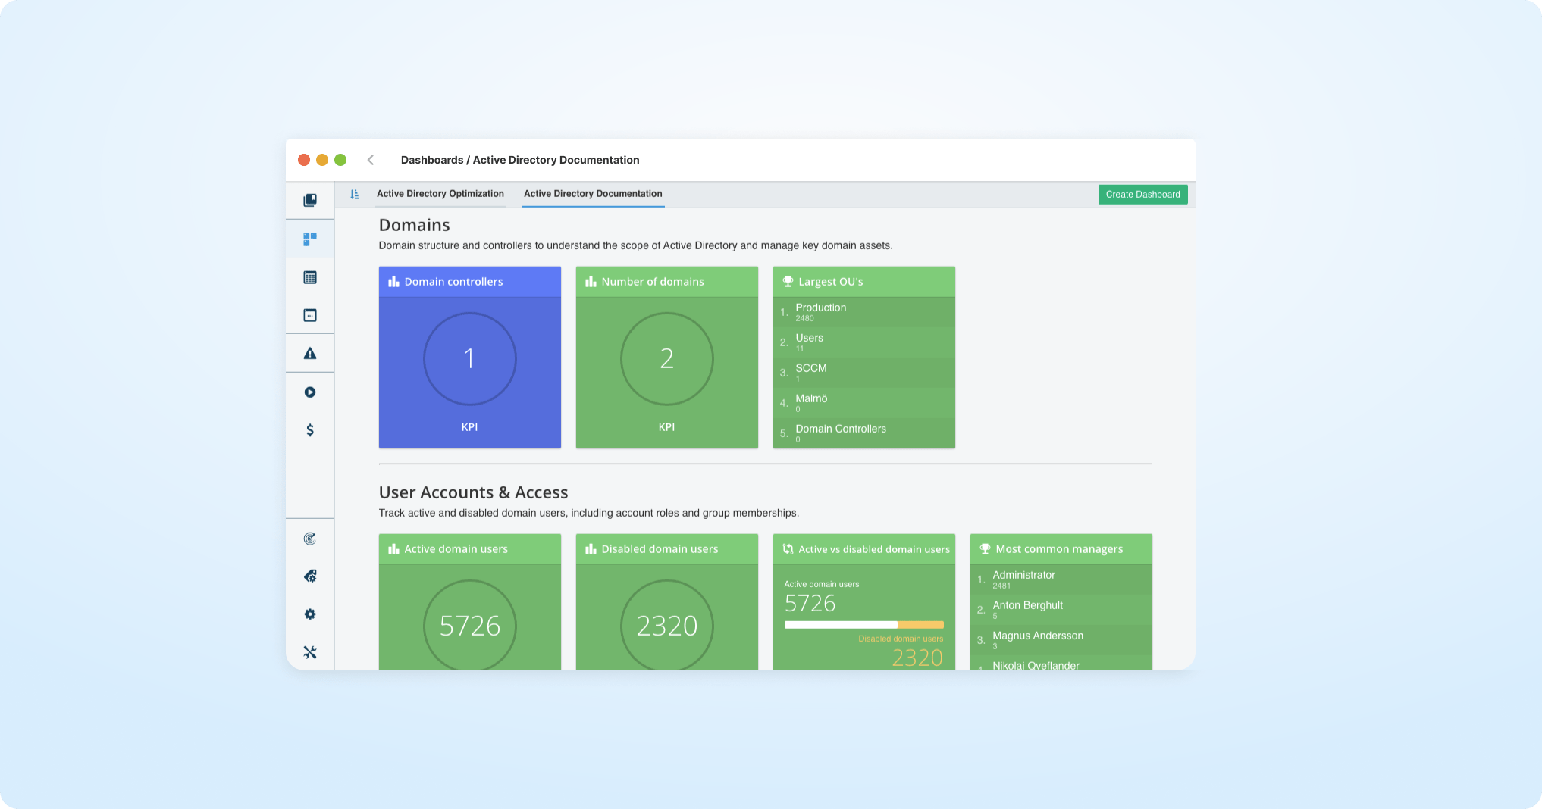Click the Domain controllers KPI circle showing 1
The image size is (1542, 809).
470,359
